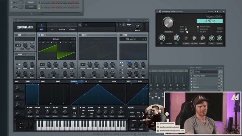Screen dimensions: 242x136
Task: Toggle filter routing checkbox S
Action: pyautogui.click(x=121, y=73)
